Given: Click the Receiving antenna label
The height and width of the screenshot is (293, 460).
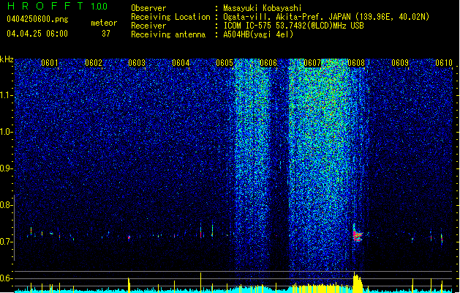Looking at the screenshot, I should click(168, 34).
